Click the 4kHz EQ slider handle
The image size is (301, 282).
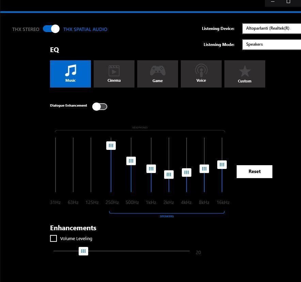(x=187, y=172)
